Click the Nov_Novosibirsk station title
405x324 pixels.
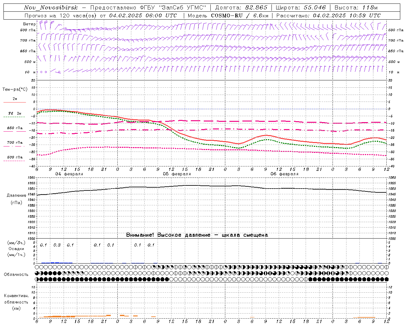coord(51,8)
